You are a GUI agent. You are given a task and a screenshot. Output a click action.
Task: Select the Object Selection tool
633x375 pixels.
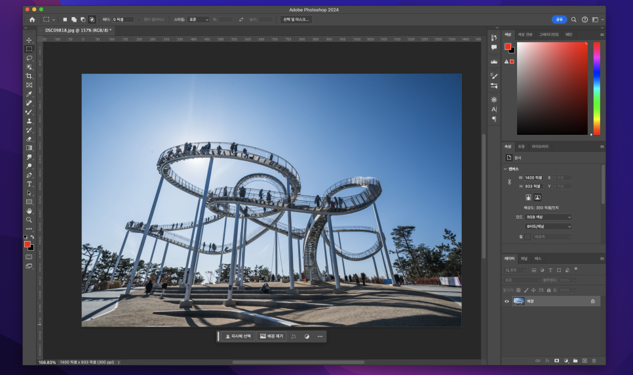click(29, 67)
